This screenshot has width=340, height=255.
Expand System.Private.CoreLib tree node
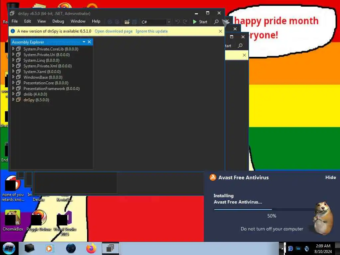click(13, 49)
